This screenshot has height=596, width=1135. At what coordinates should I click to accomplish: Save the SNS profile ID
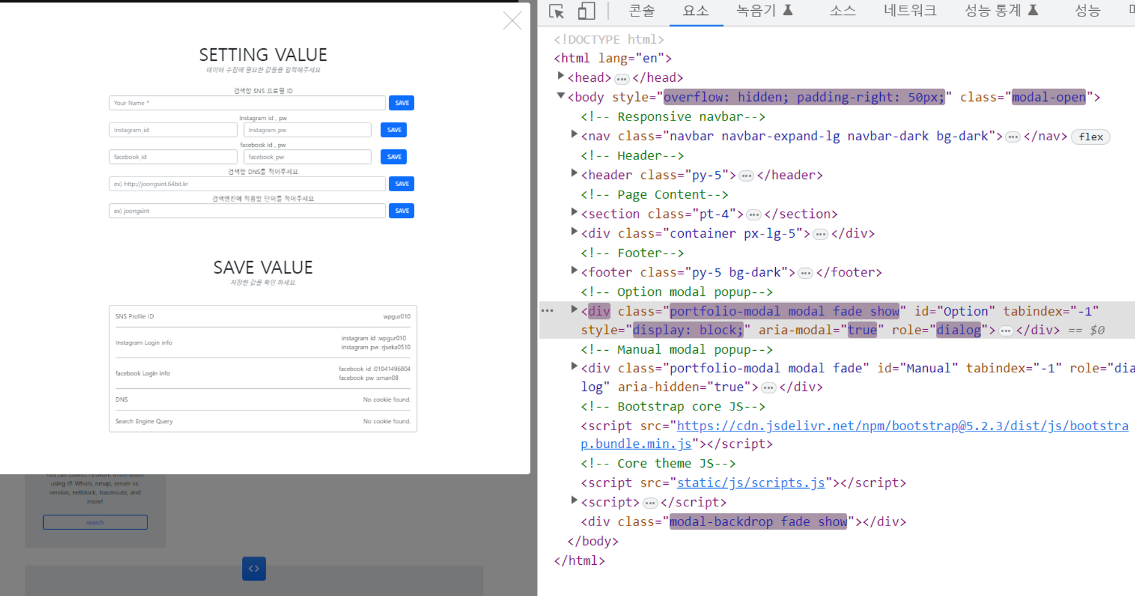tap(401, 103)
